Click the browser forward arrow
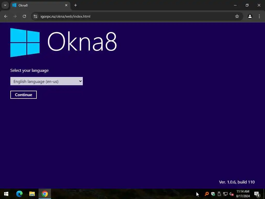This screenshot has width=265, height=199. (15, 16)
